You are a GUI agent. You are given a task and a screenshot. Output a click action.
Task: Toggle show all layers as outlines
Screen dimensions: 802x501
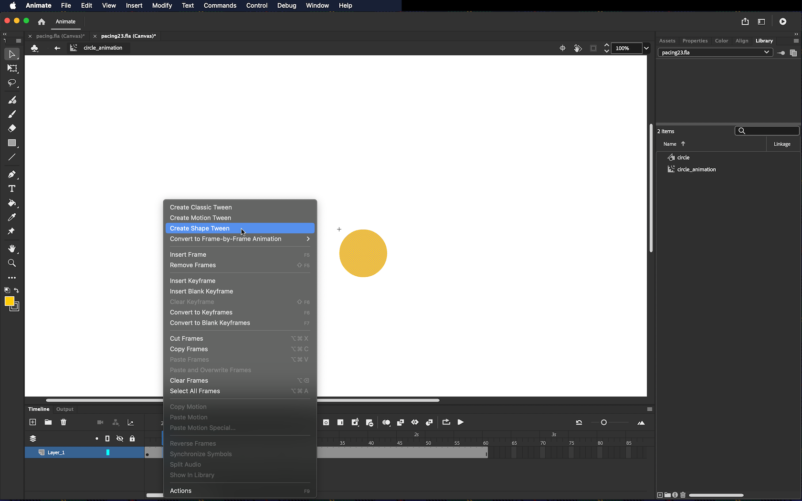(107, 438)
